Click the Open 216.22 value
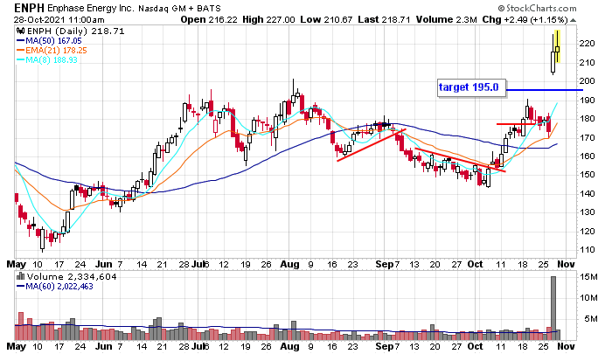The width and height of the screenshot is (612, 354). [x=209, y=19]
